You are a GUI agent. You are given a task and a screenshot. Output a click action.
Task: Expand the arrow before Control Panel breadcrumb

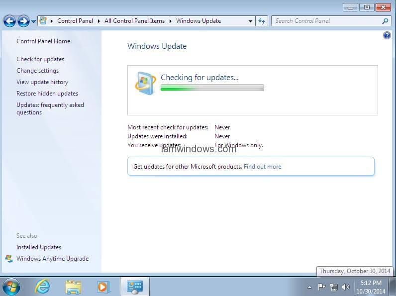(52, 21)
